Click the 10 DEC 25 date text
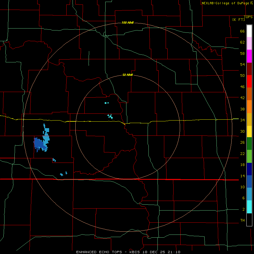The height and width of the screenshot is (254, 254). 154,252
